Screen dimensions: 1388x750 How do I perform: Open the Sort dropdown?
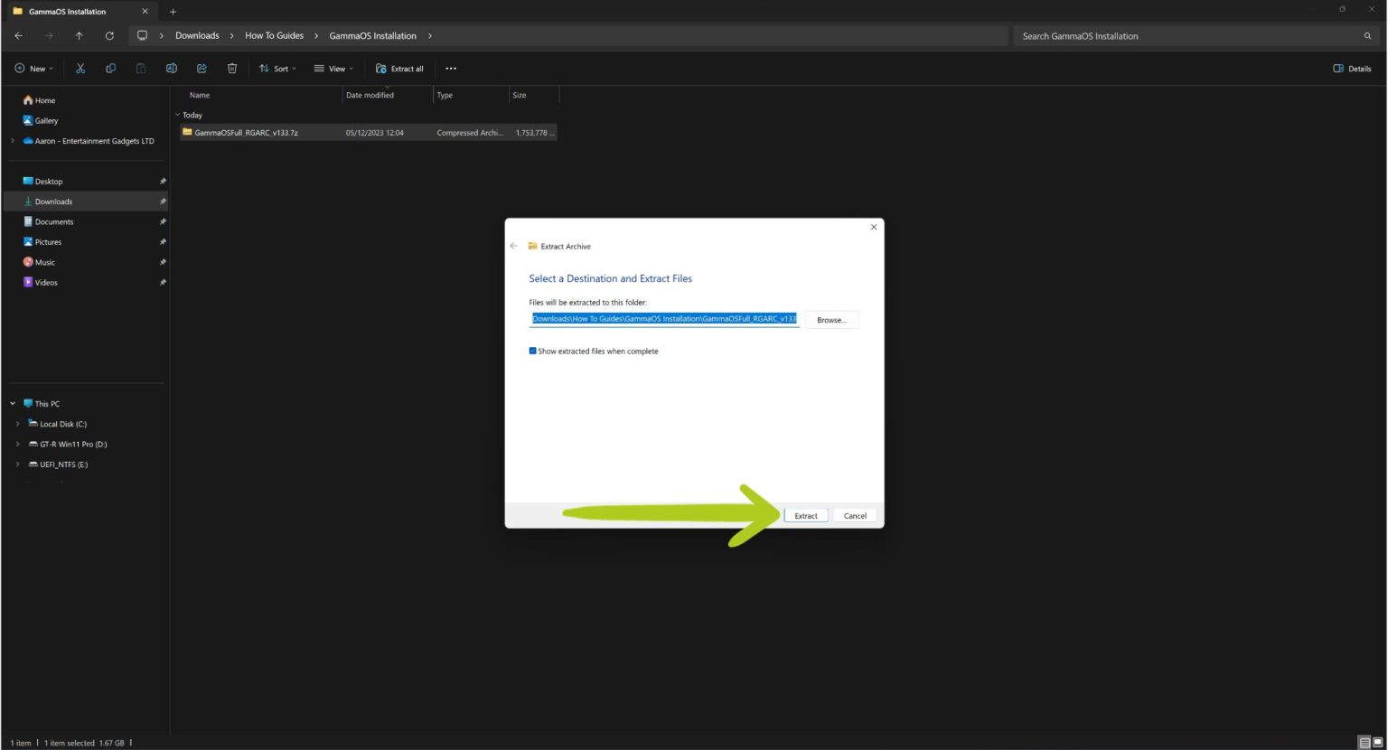pos(277,68)
